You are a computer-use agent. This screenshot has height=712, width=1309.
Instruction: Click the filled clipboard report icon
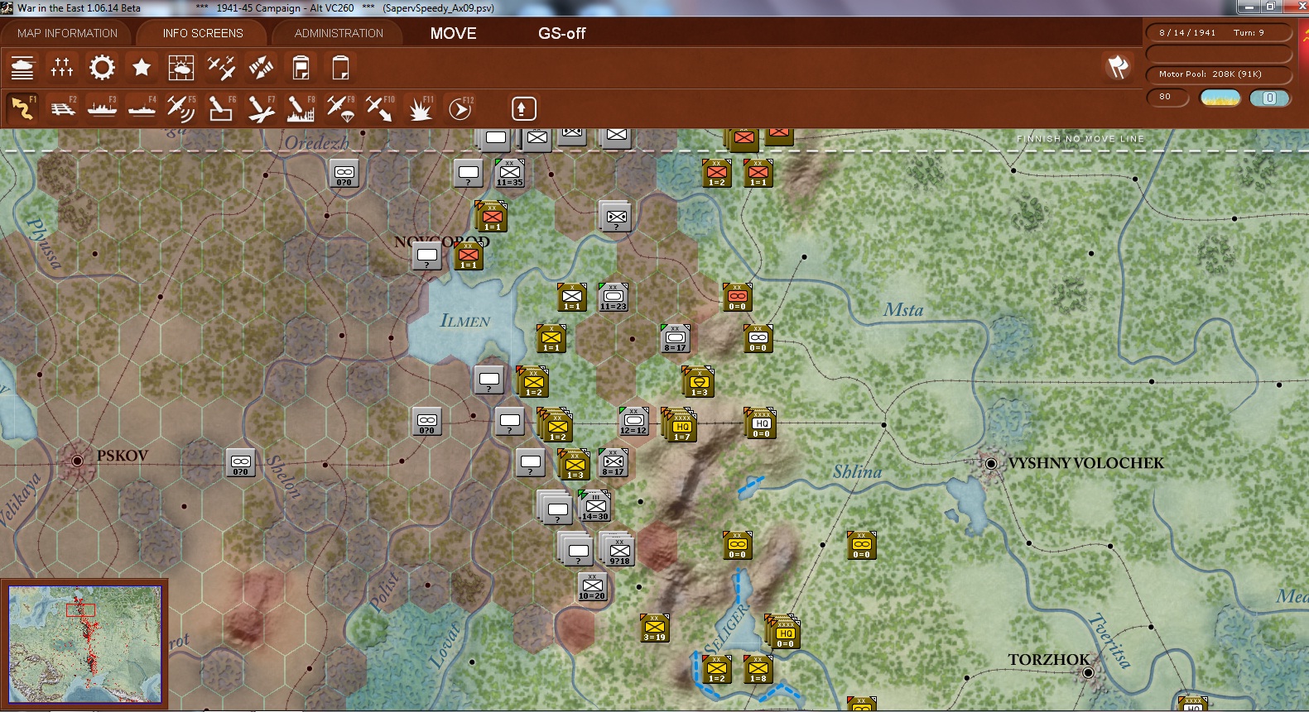301,68
